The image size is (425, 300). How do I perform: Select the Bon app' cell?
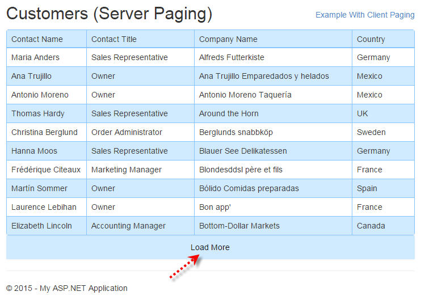(273, 207)
